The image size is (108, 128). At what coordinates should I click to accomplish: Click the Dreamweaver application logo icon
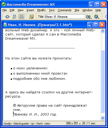pyautogui.click(x=4, y=4)
